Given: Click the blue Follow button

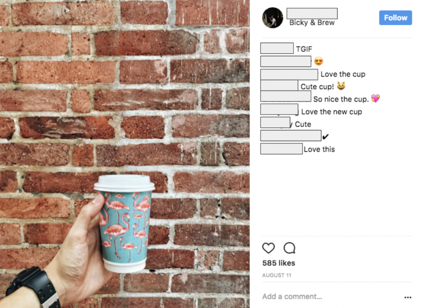Looking at the screenshot, I should 396,18.
